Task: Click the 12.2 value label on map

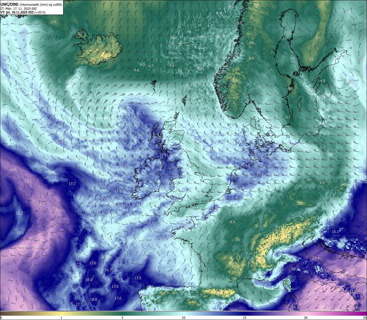Action: [x=19, y=213]
